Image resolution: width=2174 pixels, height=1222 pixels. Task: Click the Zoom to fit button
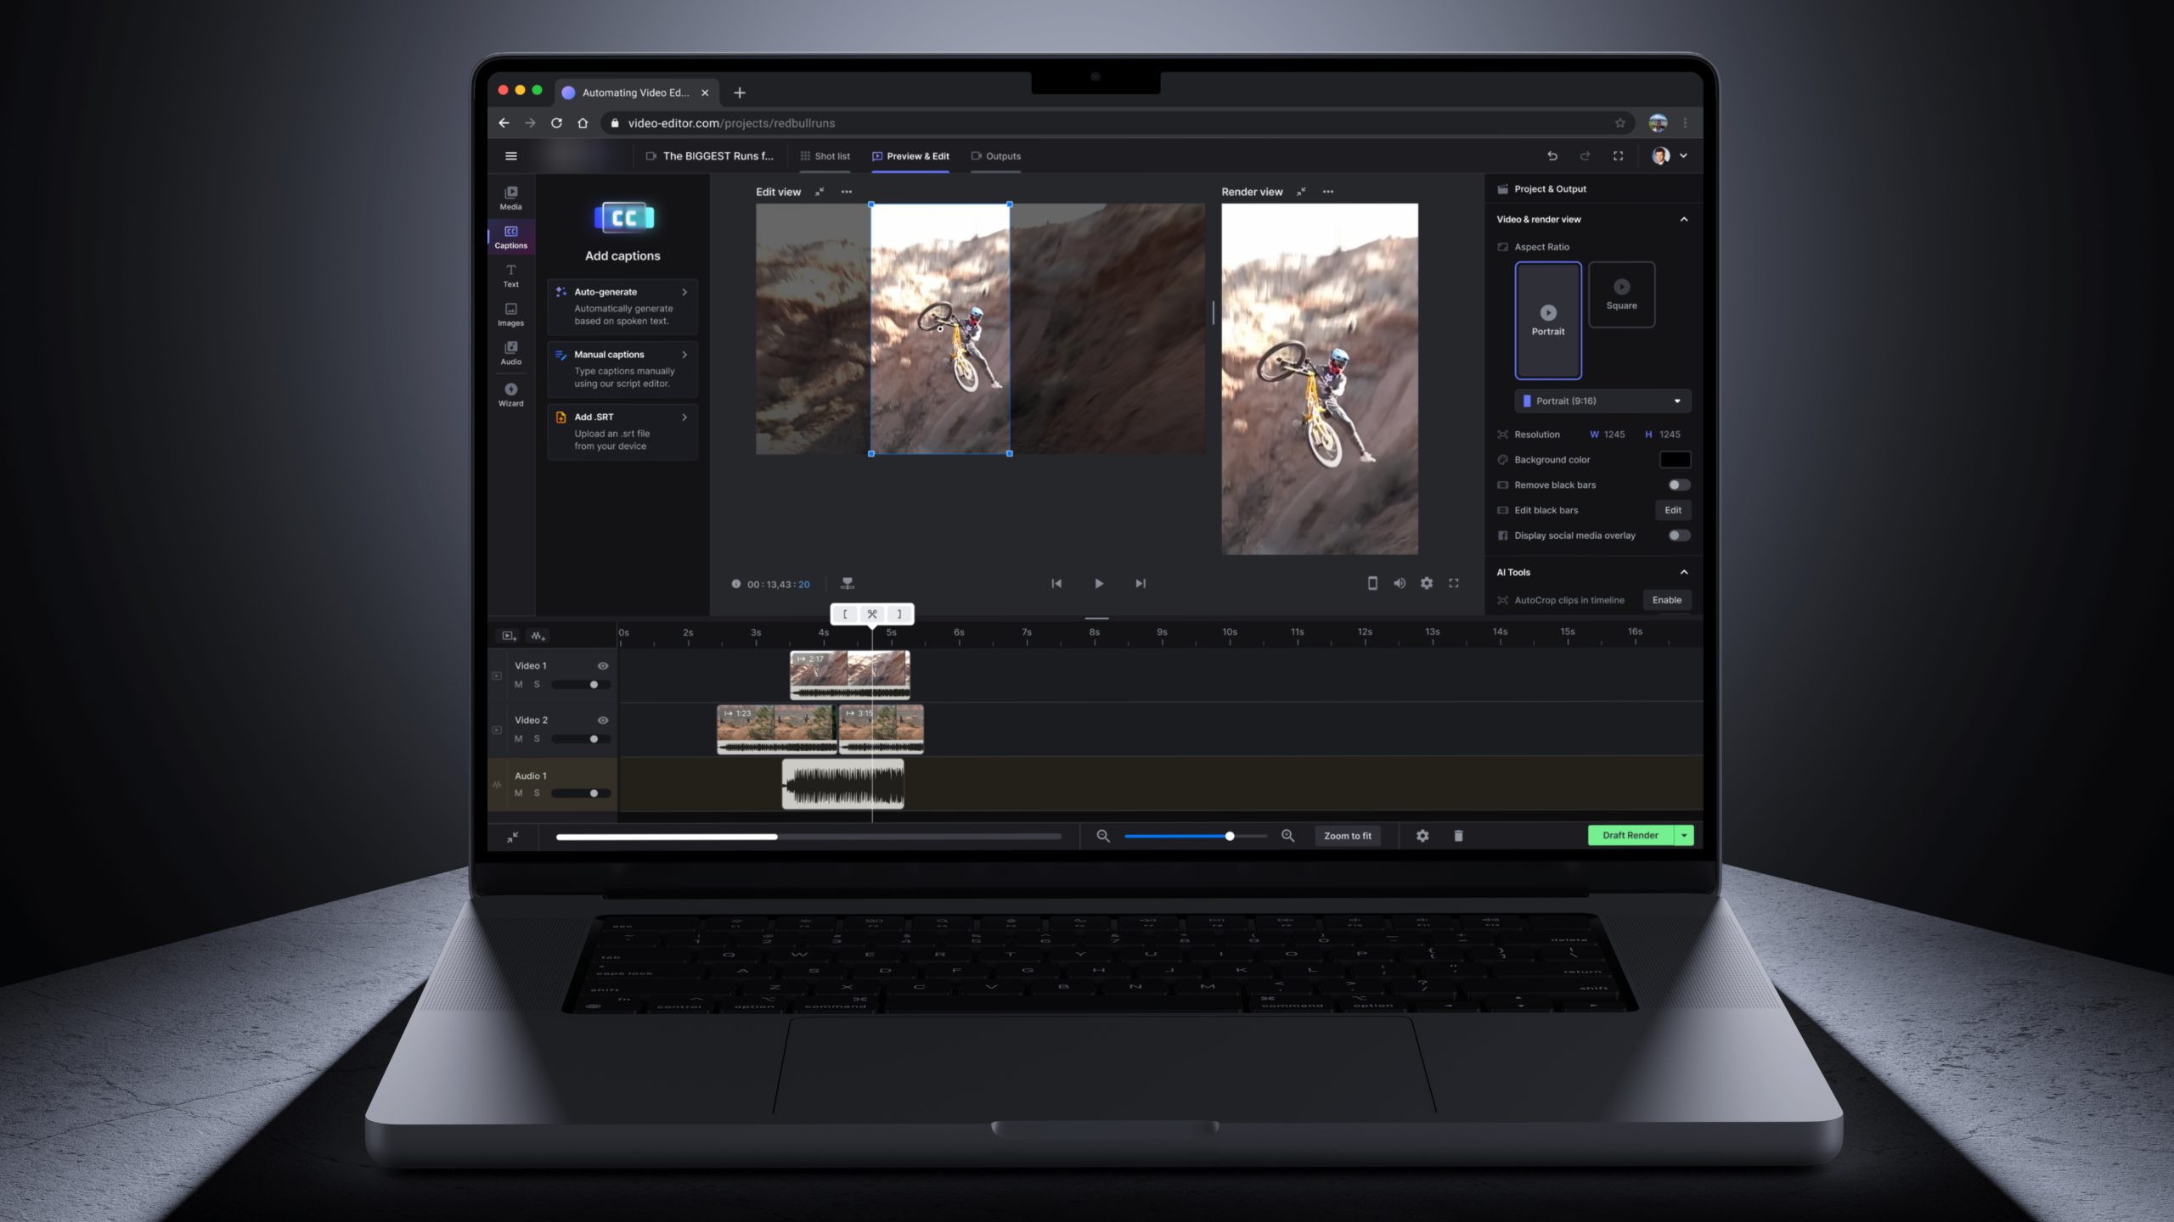(1347, 836)
